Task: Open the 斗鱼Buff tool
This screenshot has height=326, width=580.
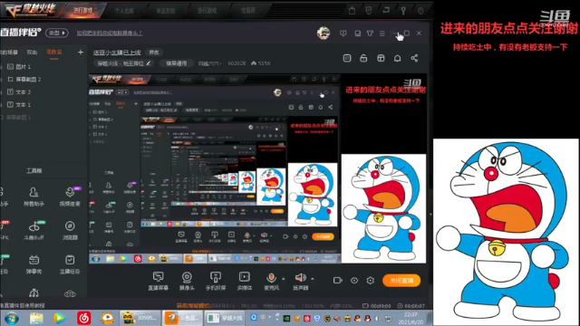Action: point(34,230)
